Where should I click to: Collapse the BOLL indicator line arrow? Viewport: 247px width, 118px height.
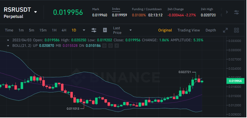(x=8, y=46)
